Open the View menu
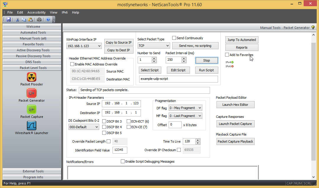This screenshot has height=188, width=319. click(53, 12)
